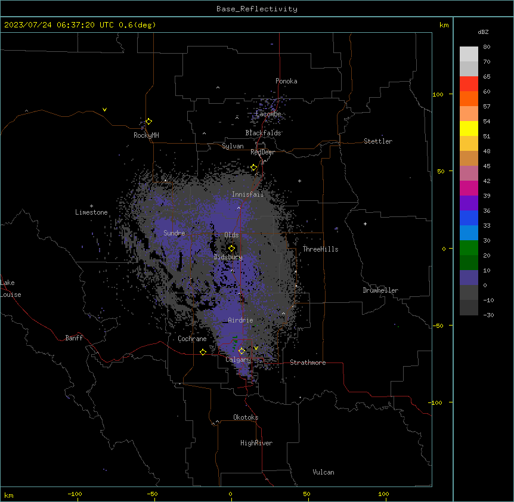Click the yellow diamond marker above Didsbury
Screen dimensions: 514x502
[231, 248]
